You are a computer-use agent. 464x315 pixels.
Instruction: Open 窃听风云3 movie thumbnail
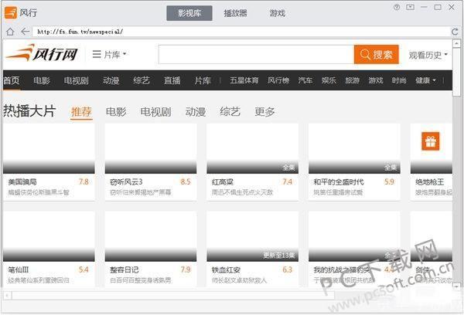[x=151, y=149]
